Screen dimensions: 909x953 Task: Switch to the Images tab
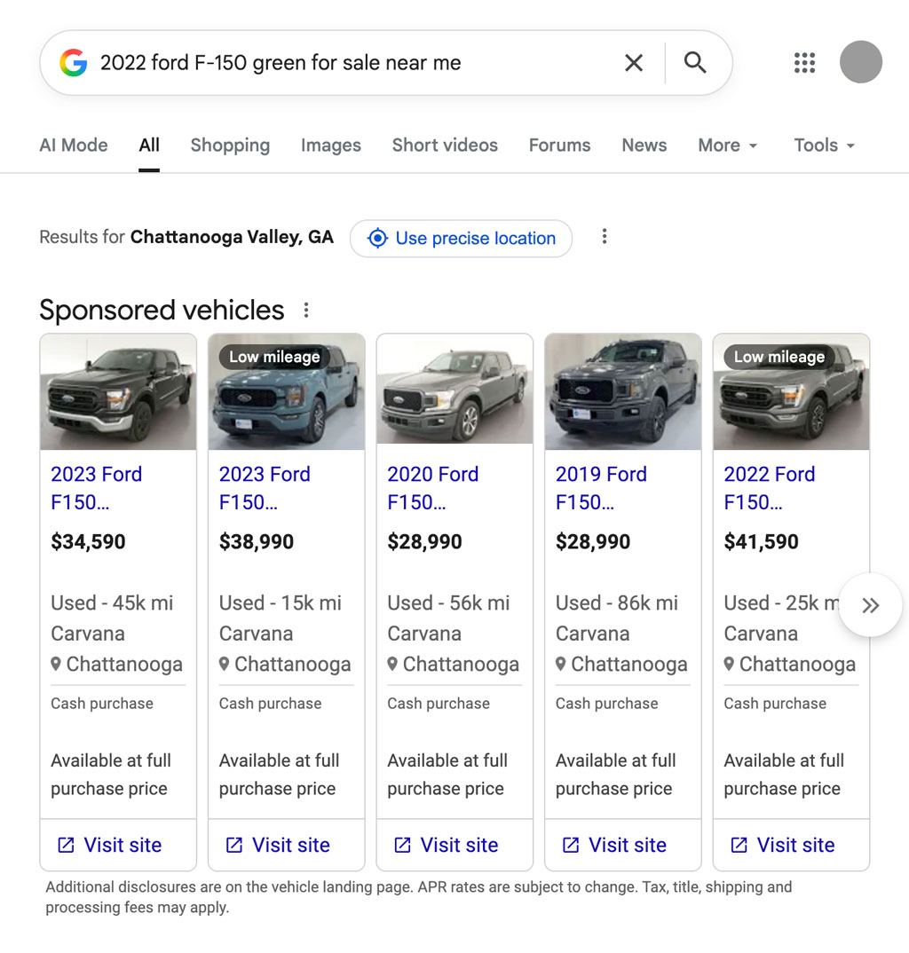[330, 145]
